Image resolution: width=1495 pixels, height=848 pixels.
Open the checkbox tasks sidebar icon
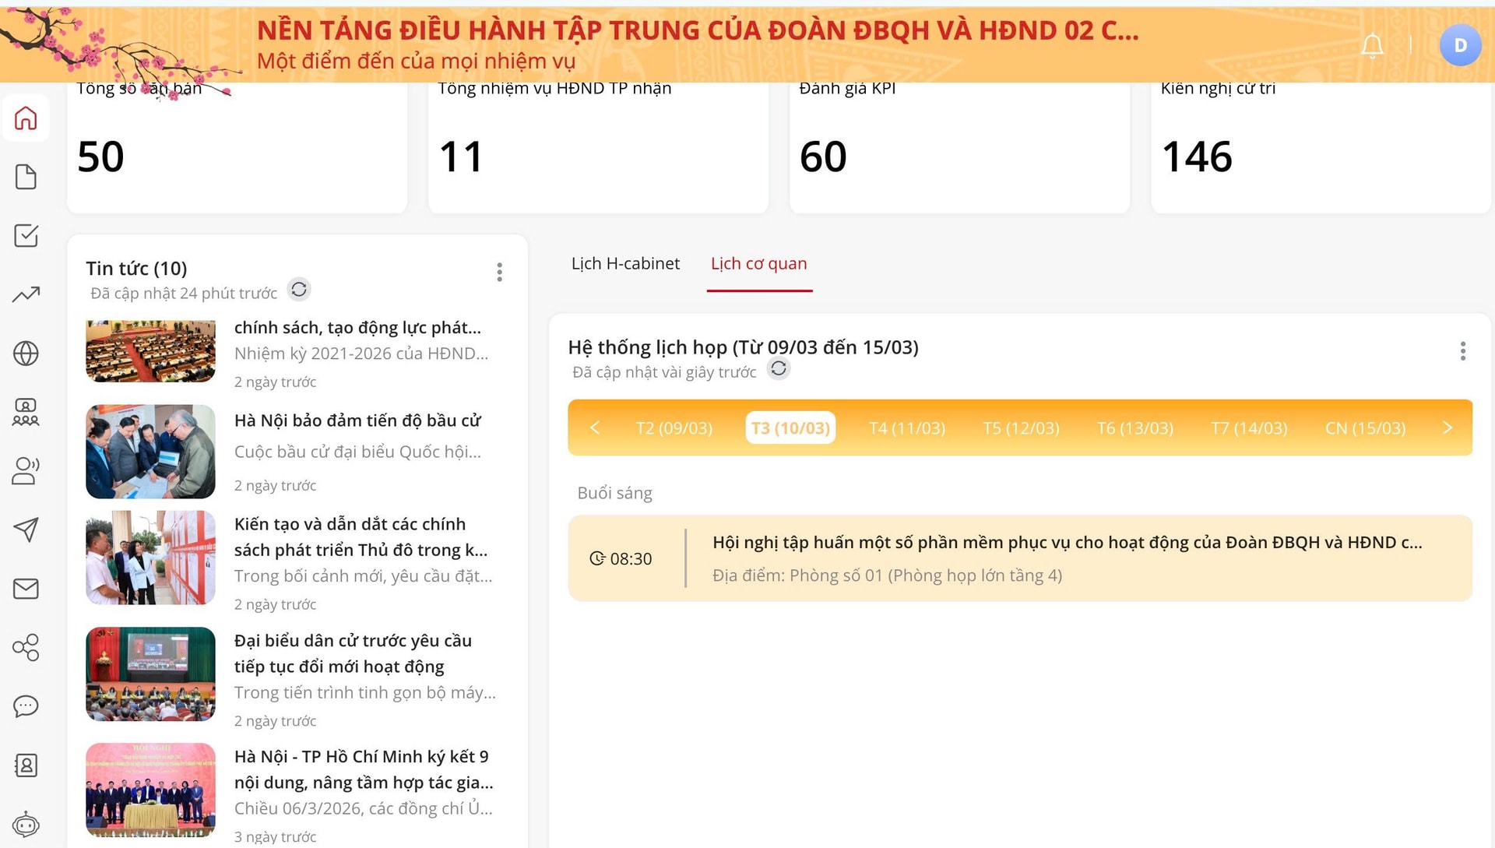(26, 235)
